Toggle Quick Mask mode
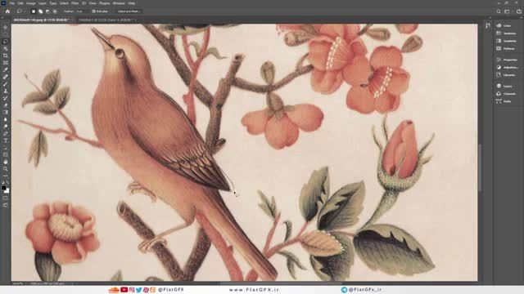Screen dimensions: 524x294 pos(6,198)
